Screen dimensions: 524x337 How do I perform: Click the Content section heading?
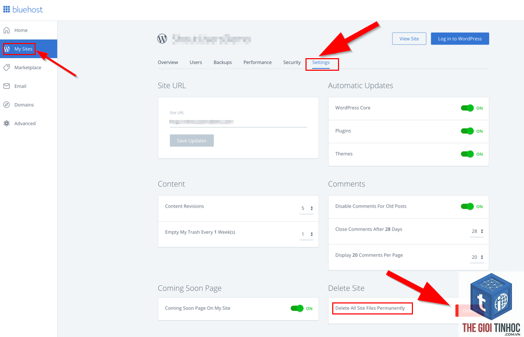click(171, 184)
